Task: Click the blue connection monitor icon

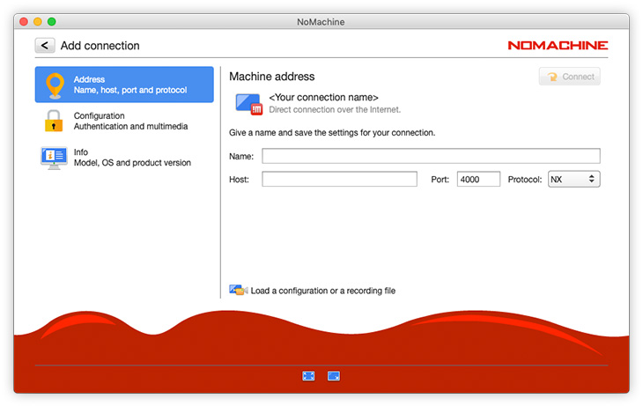Action: coord(248,103)
